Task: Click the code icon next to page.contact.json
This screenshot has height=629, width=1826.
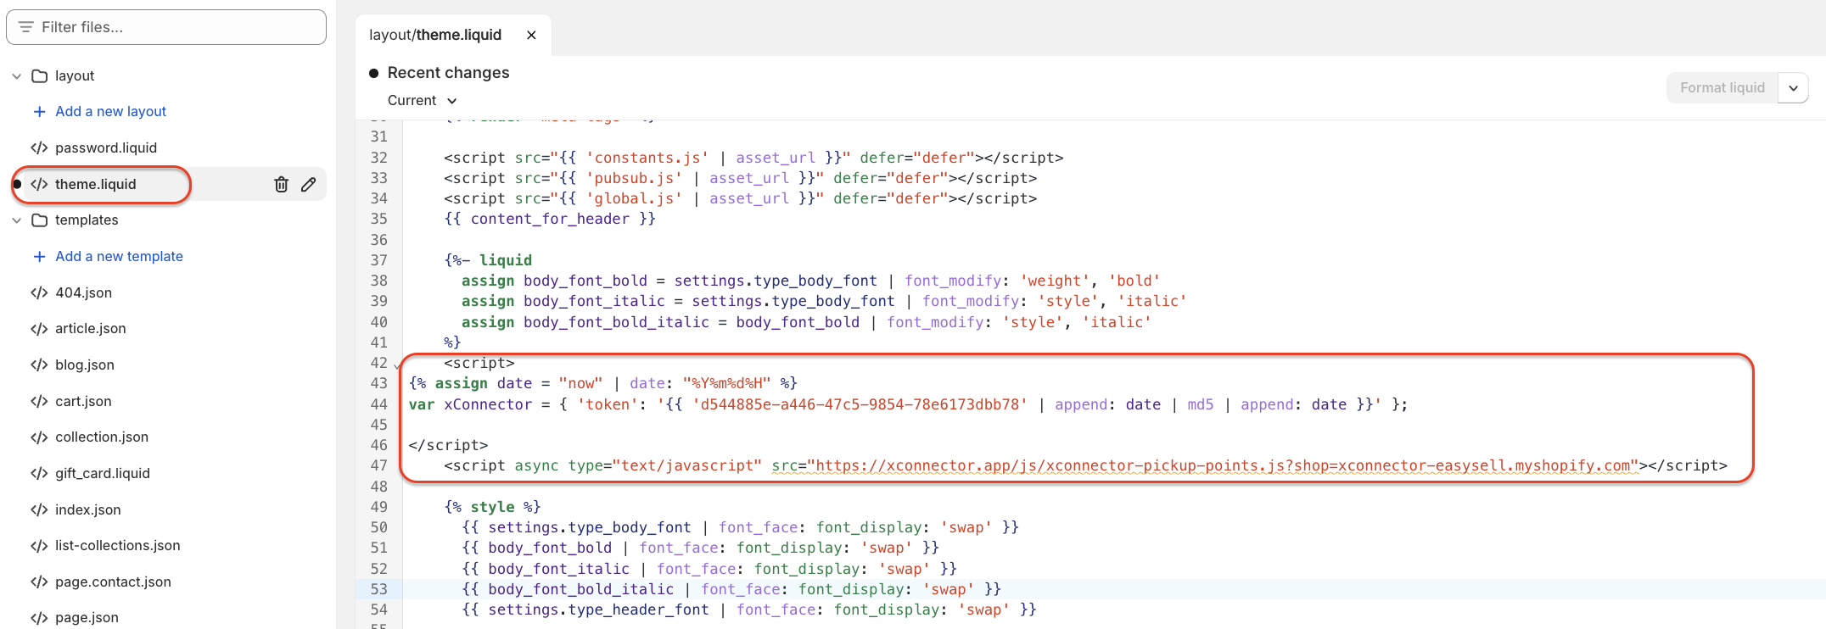Action: point(39,582)
